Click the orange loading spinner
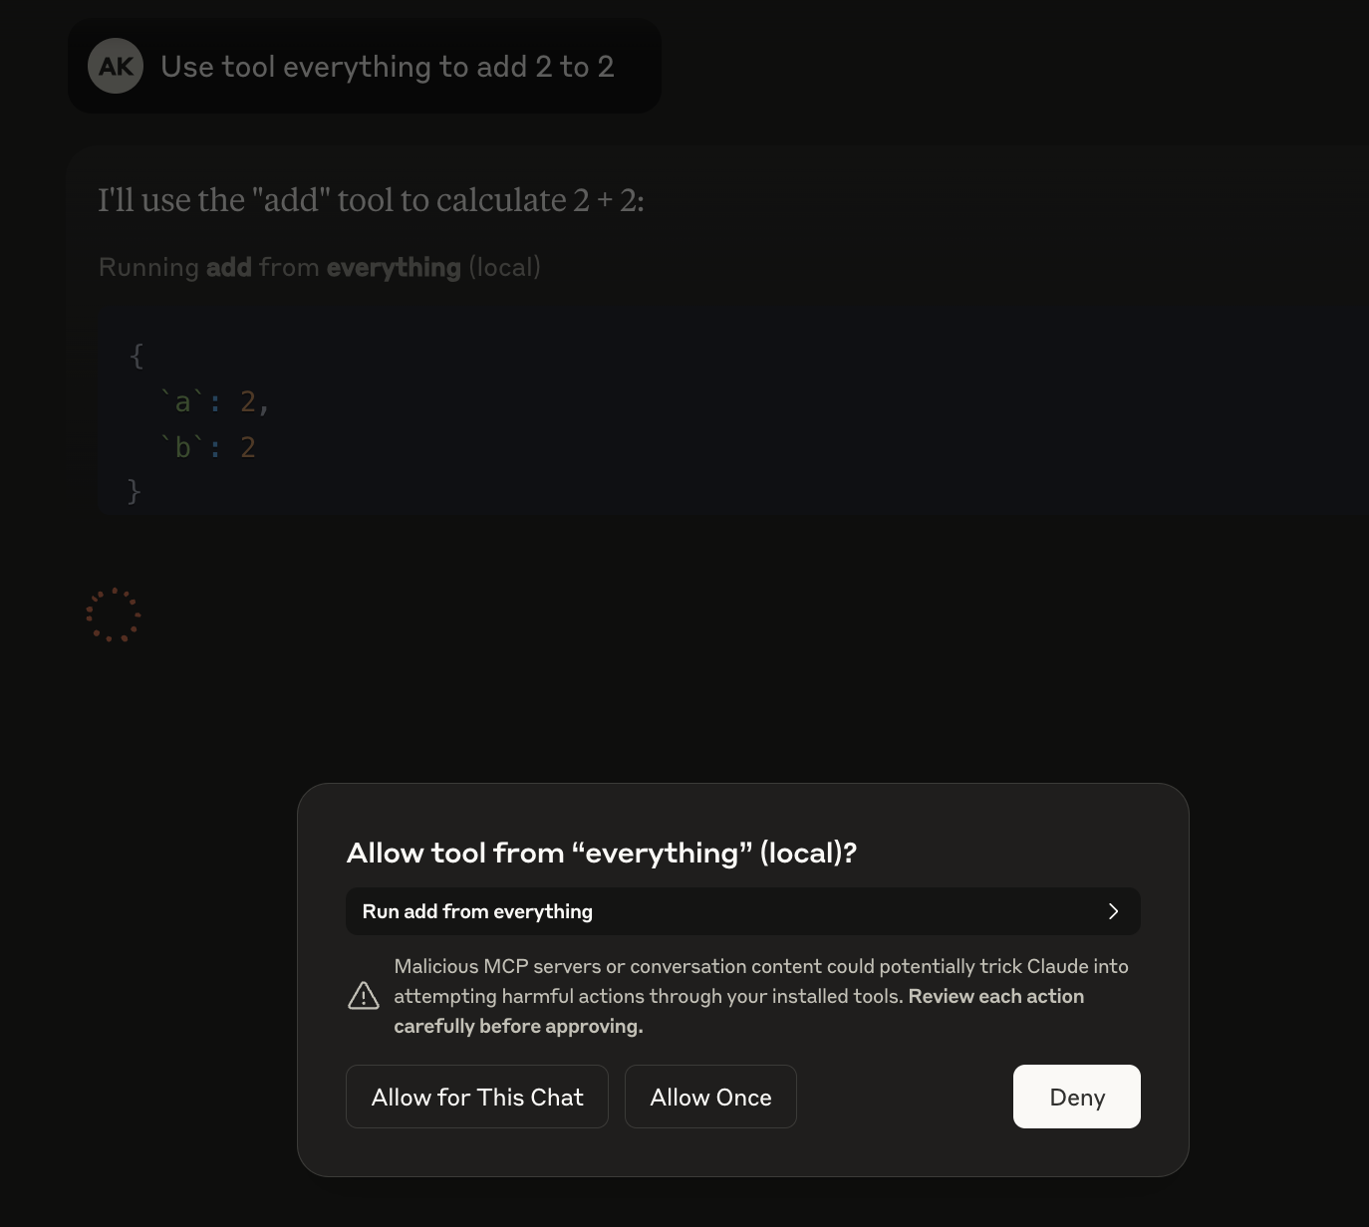Image resolution: width=1369 pixels, height=1227 pixels. [x=114, y=614]
